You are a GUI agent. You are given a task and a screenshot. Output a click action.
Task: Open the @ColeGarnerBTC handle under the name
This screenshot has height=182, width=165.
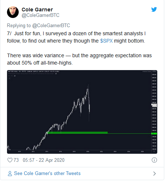[40, 15]
